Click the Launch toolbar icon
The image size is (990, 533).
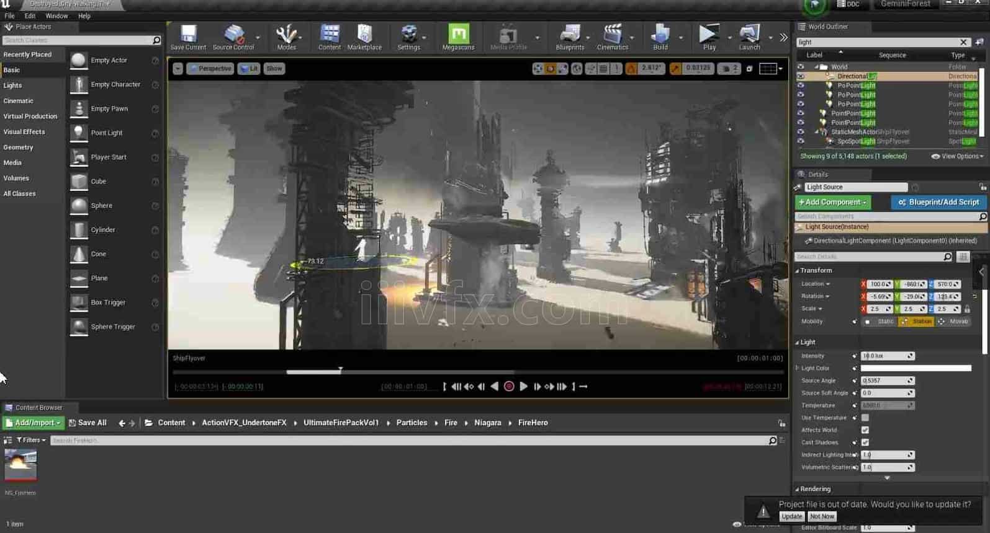749,37
